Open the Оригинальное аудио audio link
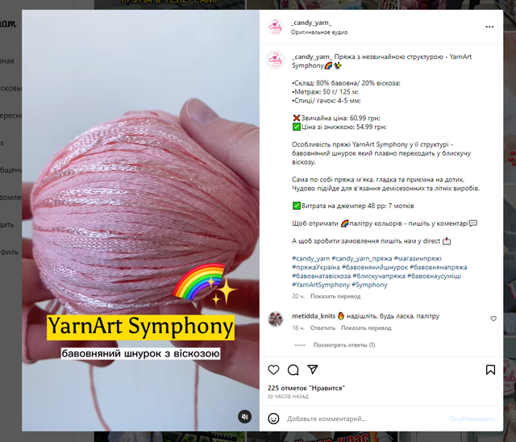This screenshot has width=516, height=442. coord(319,32)
